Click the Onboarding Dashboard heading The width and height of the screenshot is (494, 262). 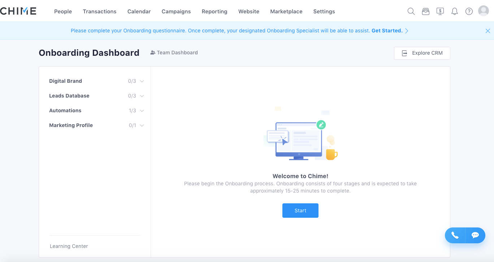click(89, 53)
